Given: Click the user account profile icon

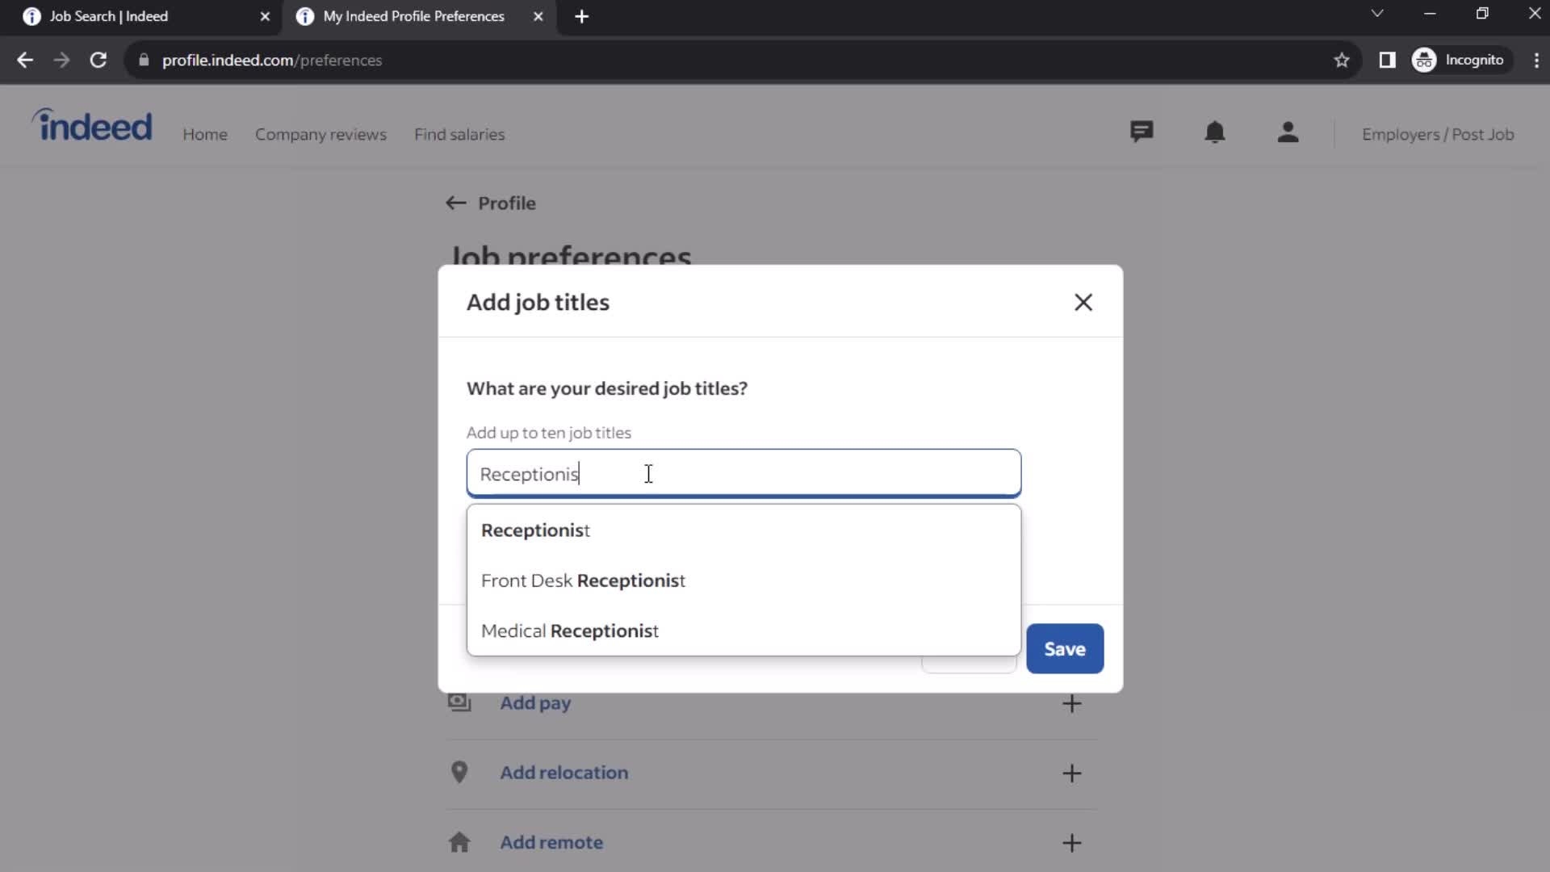Looking at the screenshot, I should (x=1288, y=134).
